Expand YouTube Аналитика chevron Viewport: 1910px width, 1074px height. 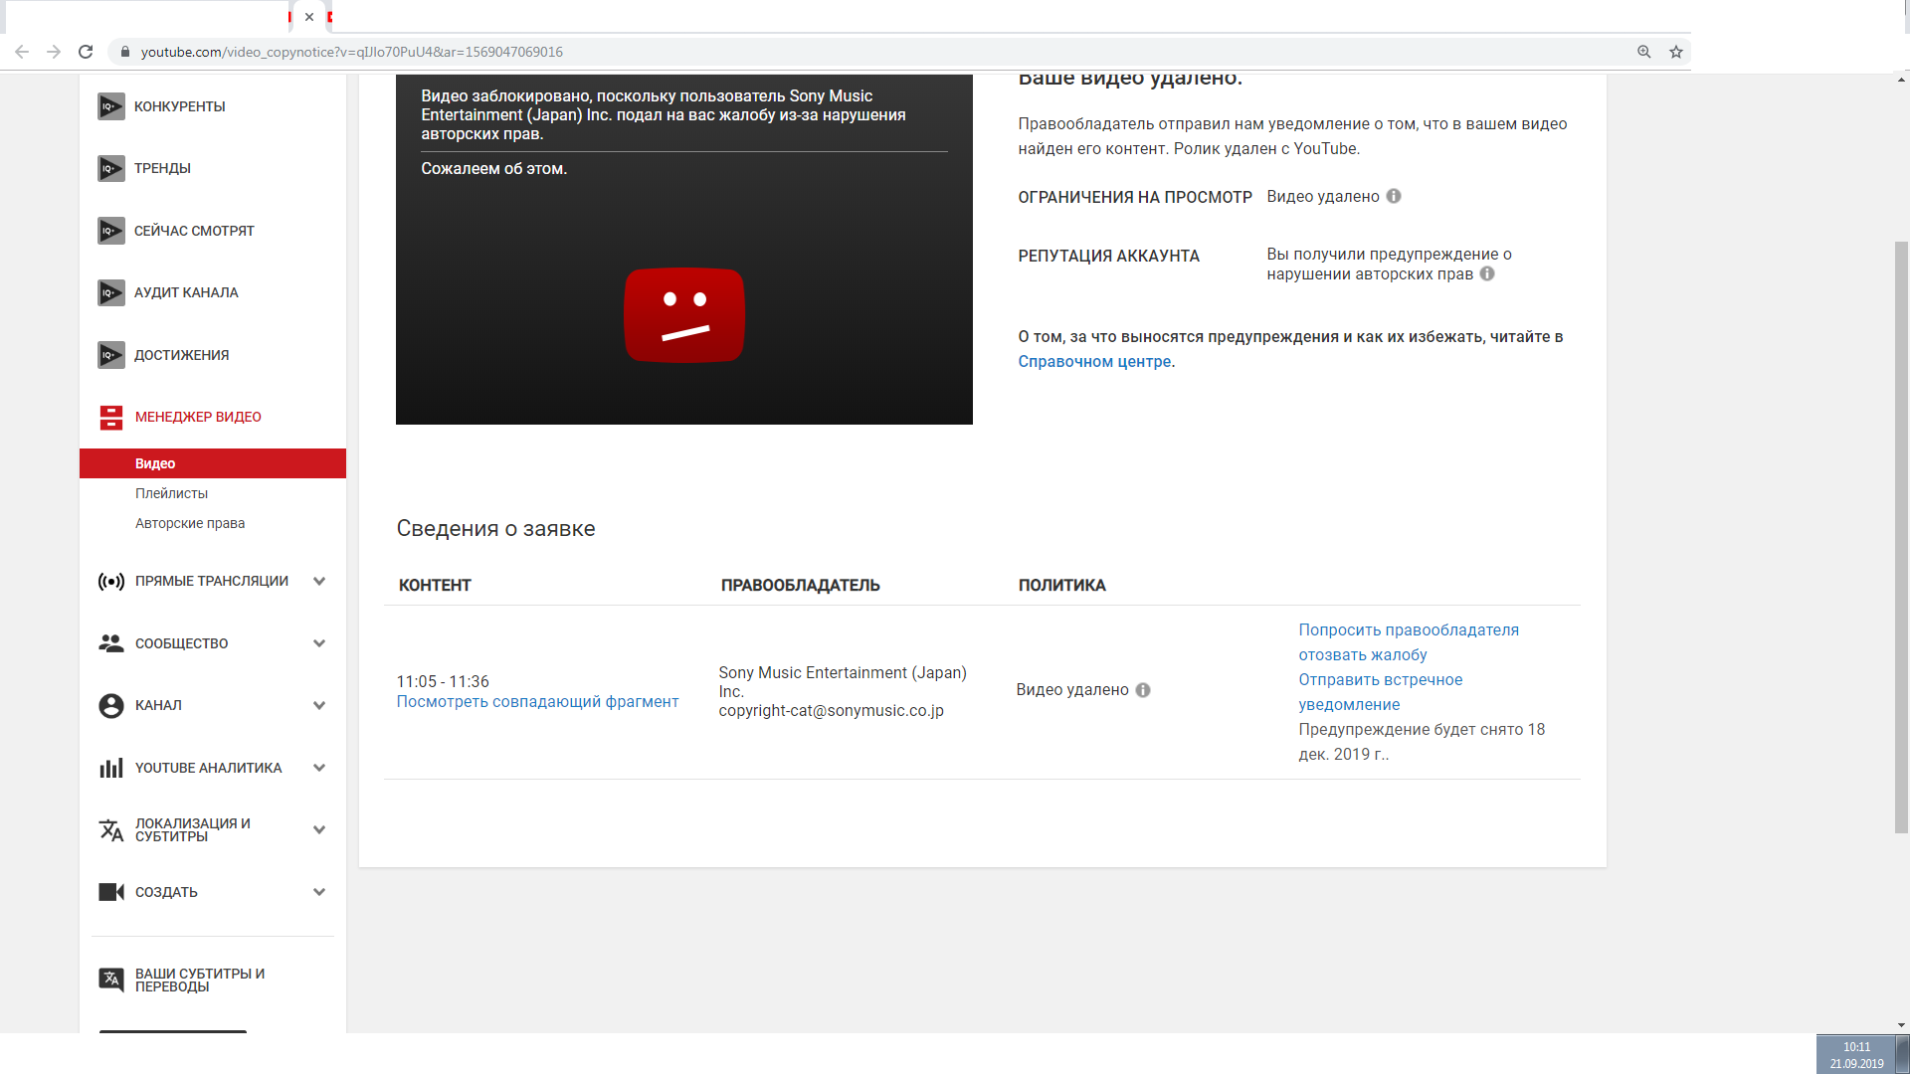319,768
